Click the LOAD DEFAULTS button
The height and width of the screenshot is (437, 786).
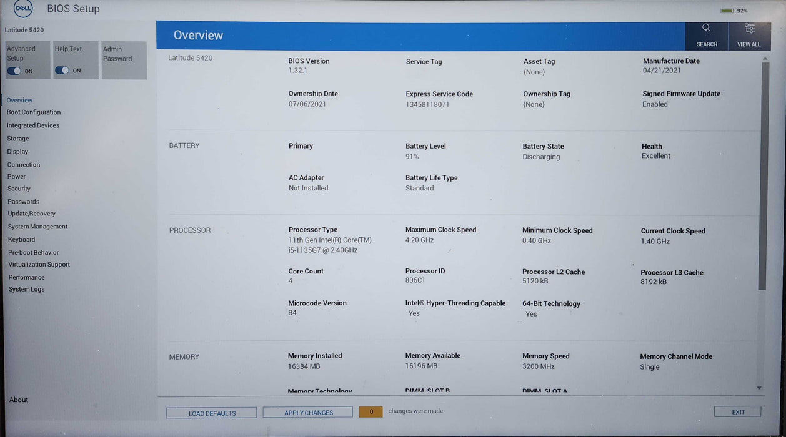(211, 413)
